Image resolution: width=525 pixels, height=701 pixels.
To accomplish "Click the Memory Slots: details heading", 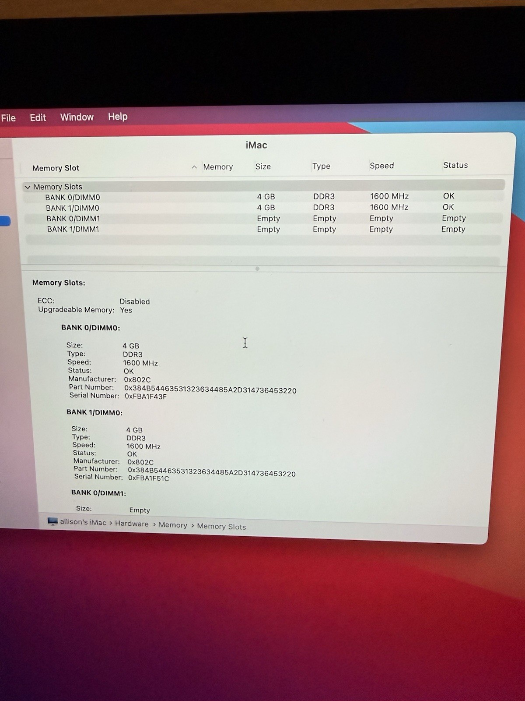I will click(x=59, y=283).
